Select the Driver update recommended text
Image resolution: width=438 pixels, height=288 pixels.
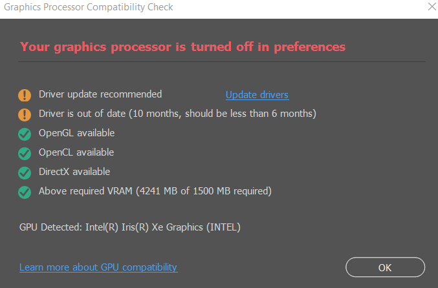pos(100,94)
